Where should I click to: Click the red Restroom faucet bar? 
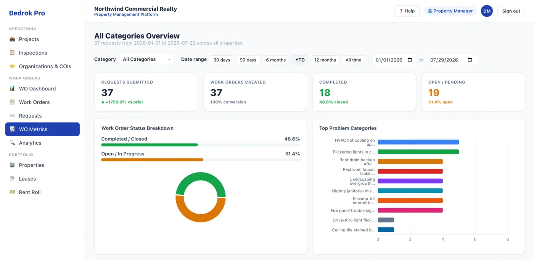click(x=410, y=171)
